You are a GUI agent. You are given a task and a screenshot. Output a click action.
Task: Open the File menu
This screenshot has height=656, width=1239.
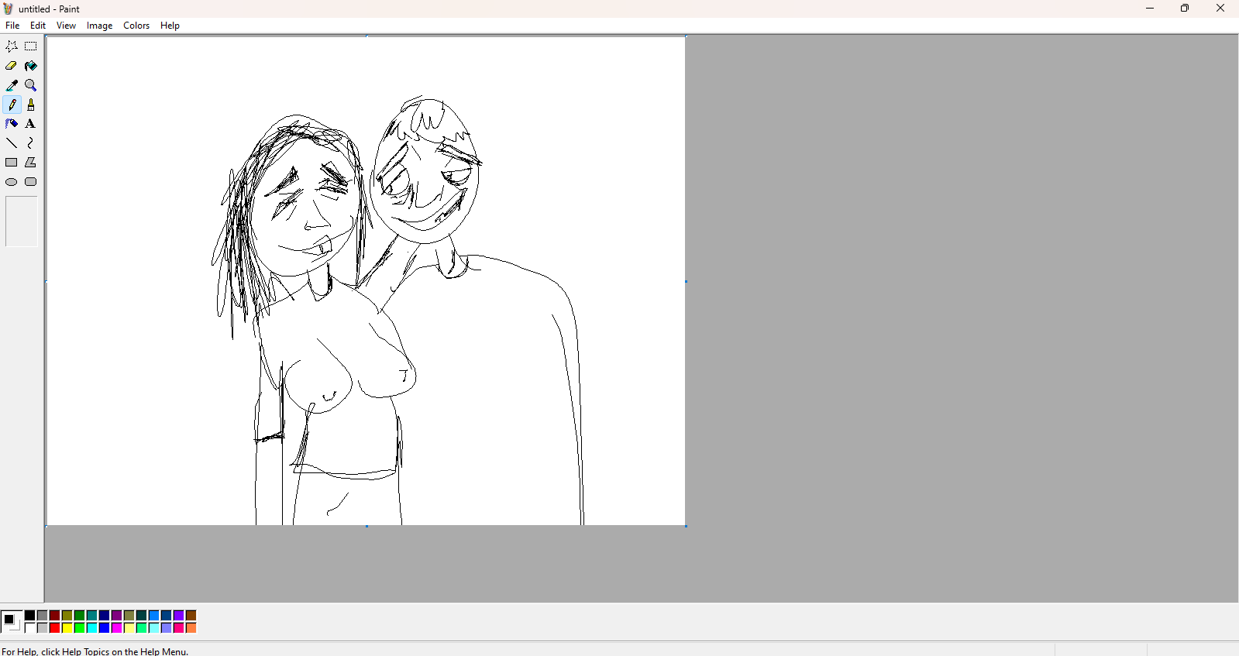point(12,26)
